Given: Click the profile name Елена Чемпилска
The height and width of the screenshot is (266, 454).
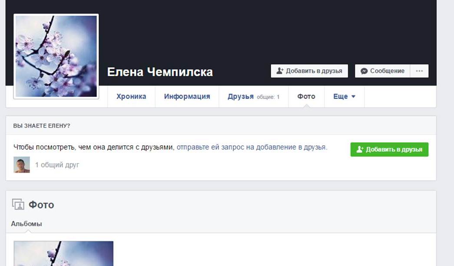Looking at the screenshot, I should 160,72.
